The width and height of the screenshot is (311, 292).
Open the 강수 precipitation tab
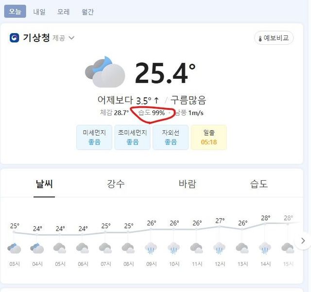[116, 184]
